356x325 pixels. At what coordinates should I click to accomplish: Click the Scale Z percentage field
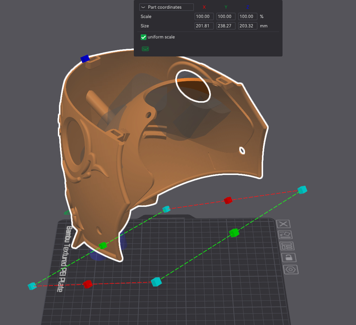click(x=248, y=17)
